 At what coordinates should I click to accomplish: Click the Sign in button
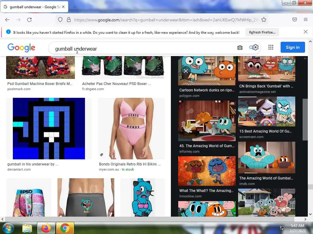293,47
